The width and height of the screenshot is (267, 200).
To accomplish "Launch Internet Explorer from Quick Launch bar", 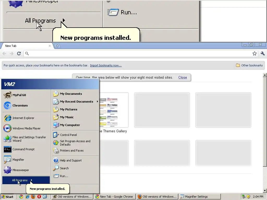I will (x=27, y=197).
